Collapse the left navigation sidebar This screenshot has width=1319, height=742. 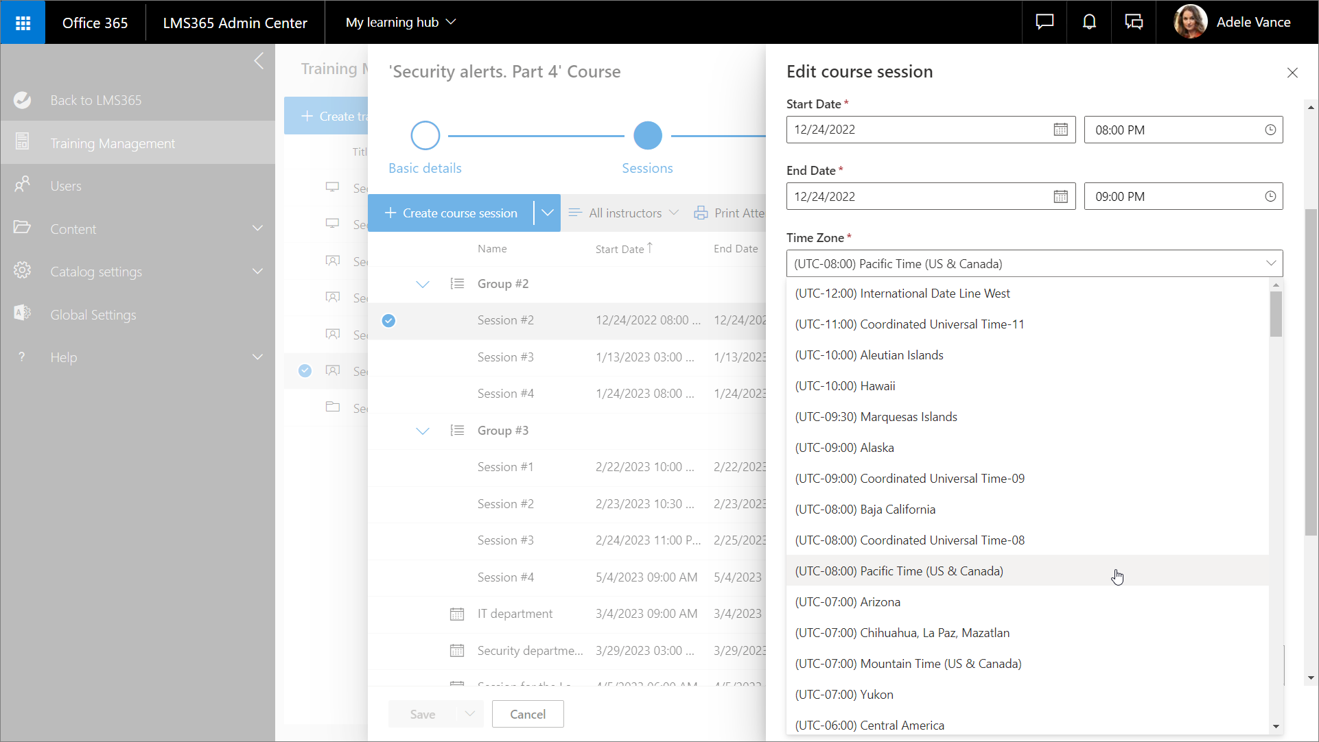coord(259,61)
